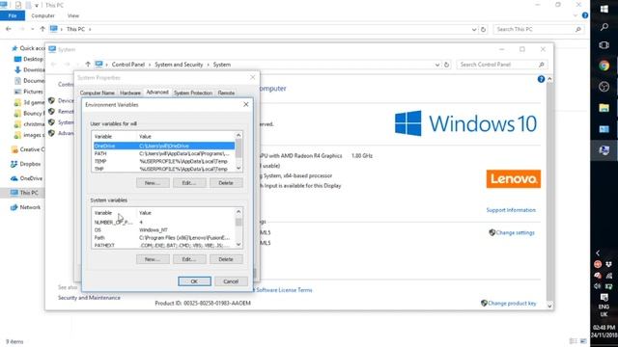The image size is (618, 347).
Task: Click Delete under System variables
Action: 226,259
